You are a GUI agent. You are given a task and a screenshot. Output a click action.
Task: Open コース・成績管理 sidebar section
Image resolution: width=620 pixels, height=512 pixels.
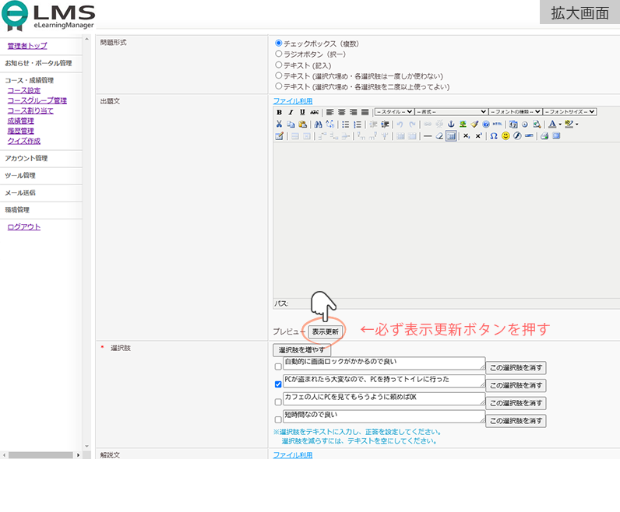(x=30, y=80)
